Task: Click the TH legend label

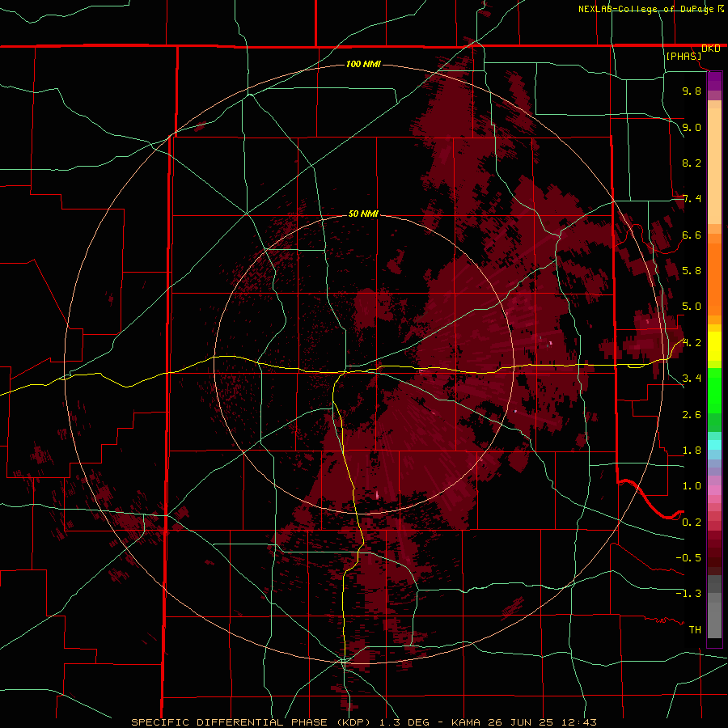Action: click(695, 630)
